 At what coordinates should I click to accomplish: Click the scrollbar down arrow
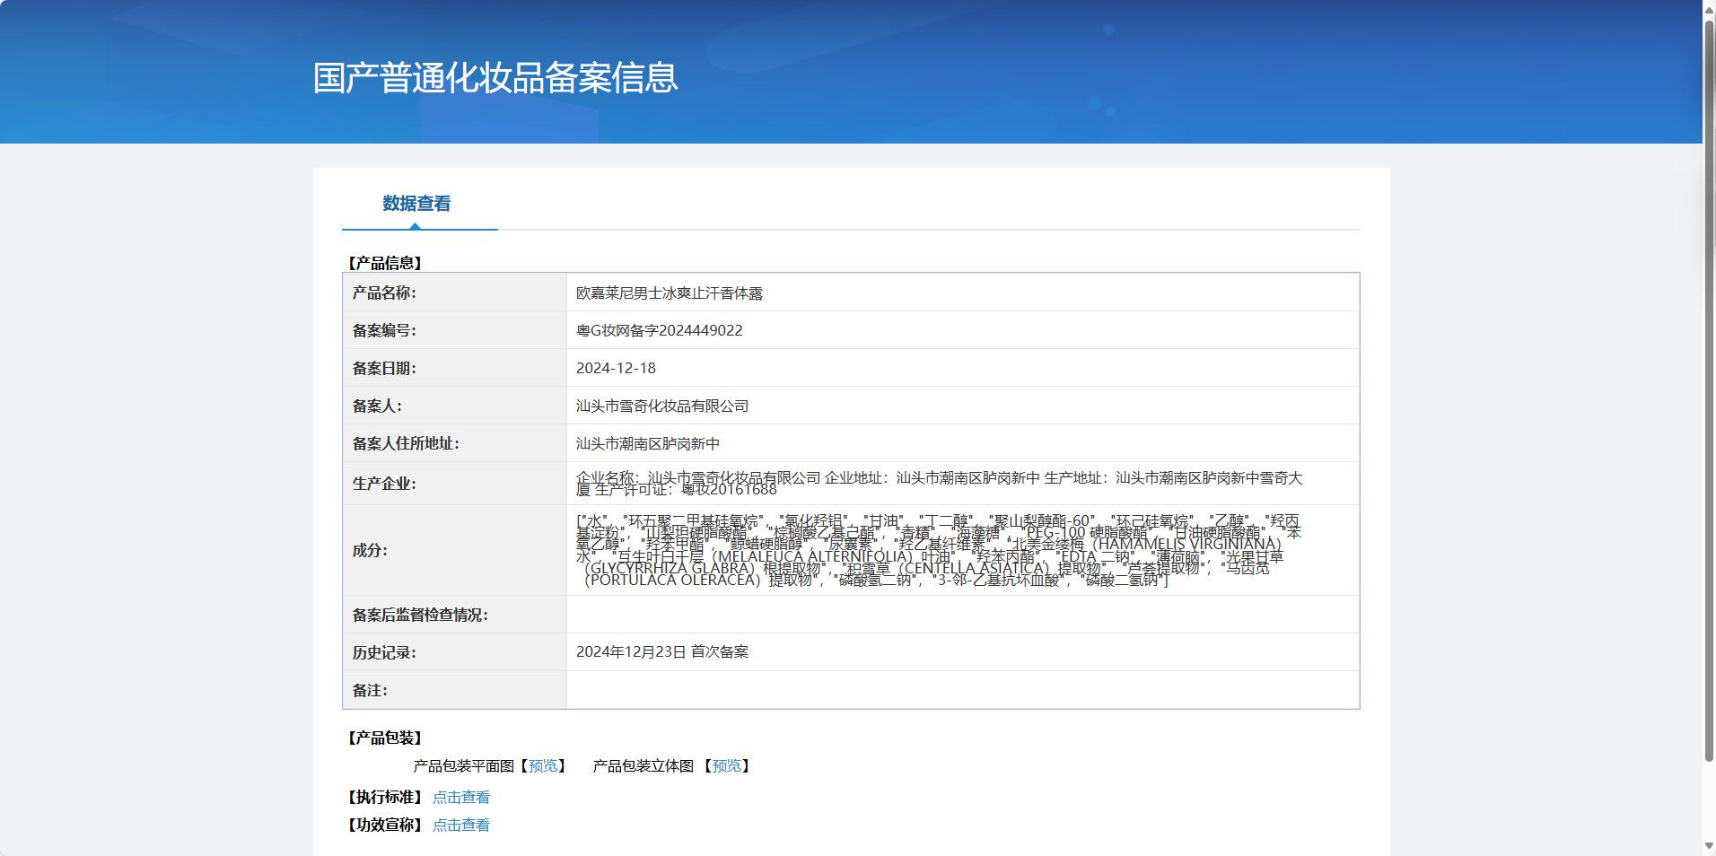(x=1709, y=847)
